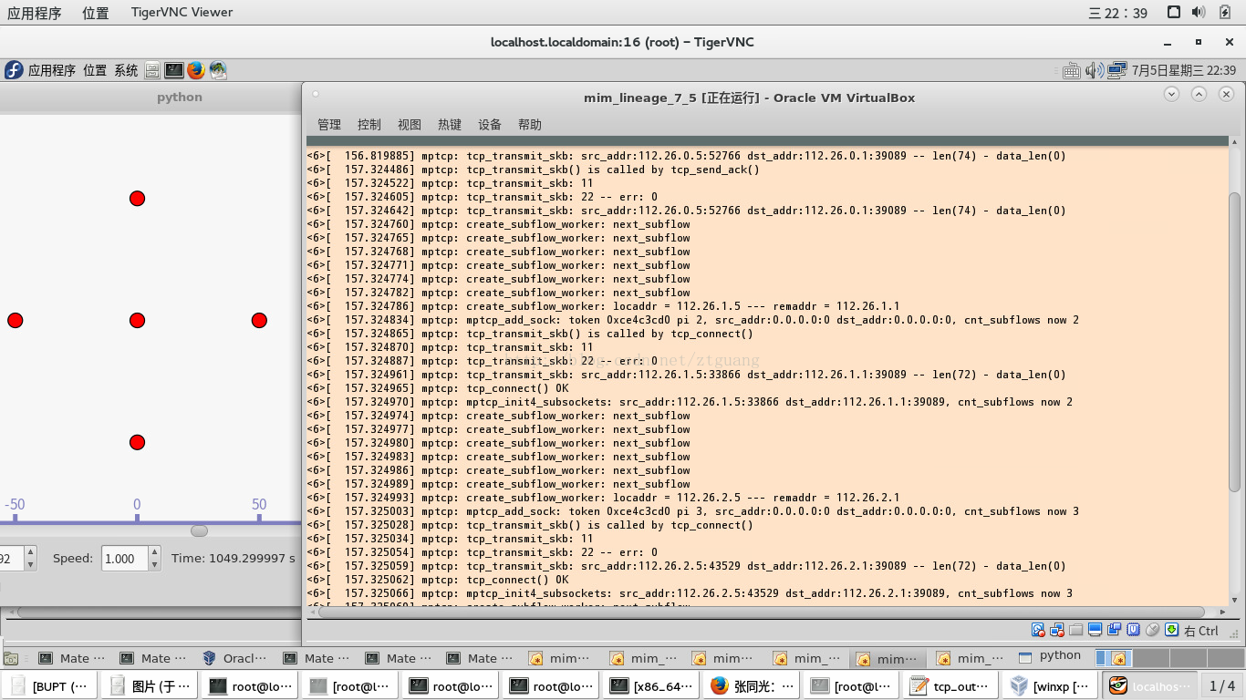The image size is (1246, 700).
Task: Open the Fedora applications menu icon
Action: tap(14, 70)
